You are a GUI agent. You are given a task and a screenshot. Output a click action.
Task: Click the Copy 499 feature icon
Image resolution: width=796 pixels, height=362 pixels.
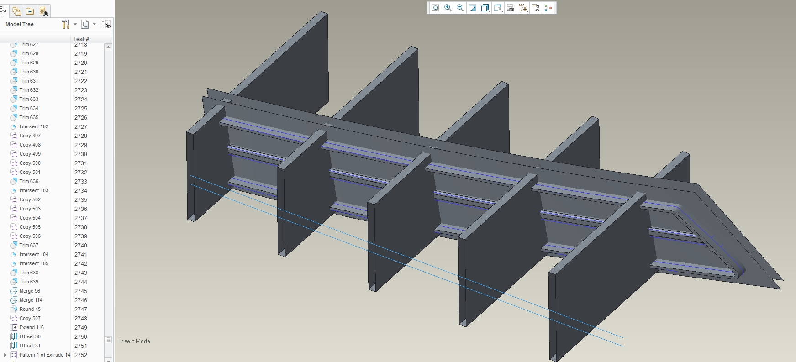pos(14,154)
